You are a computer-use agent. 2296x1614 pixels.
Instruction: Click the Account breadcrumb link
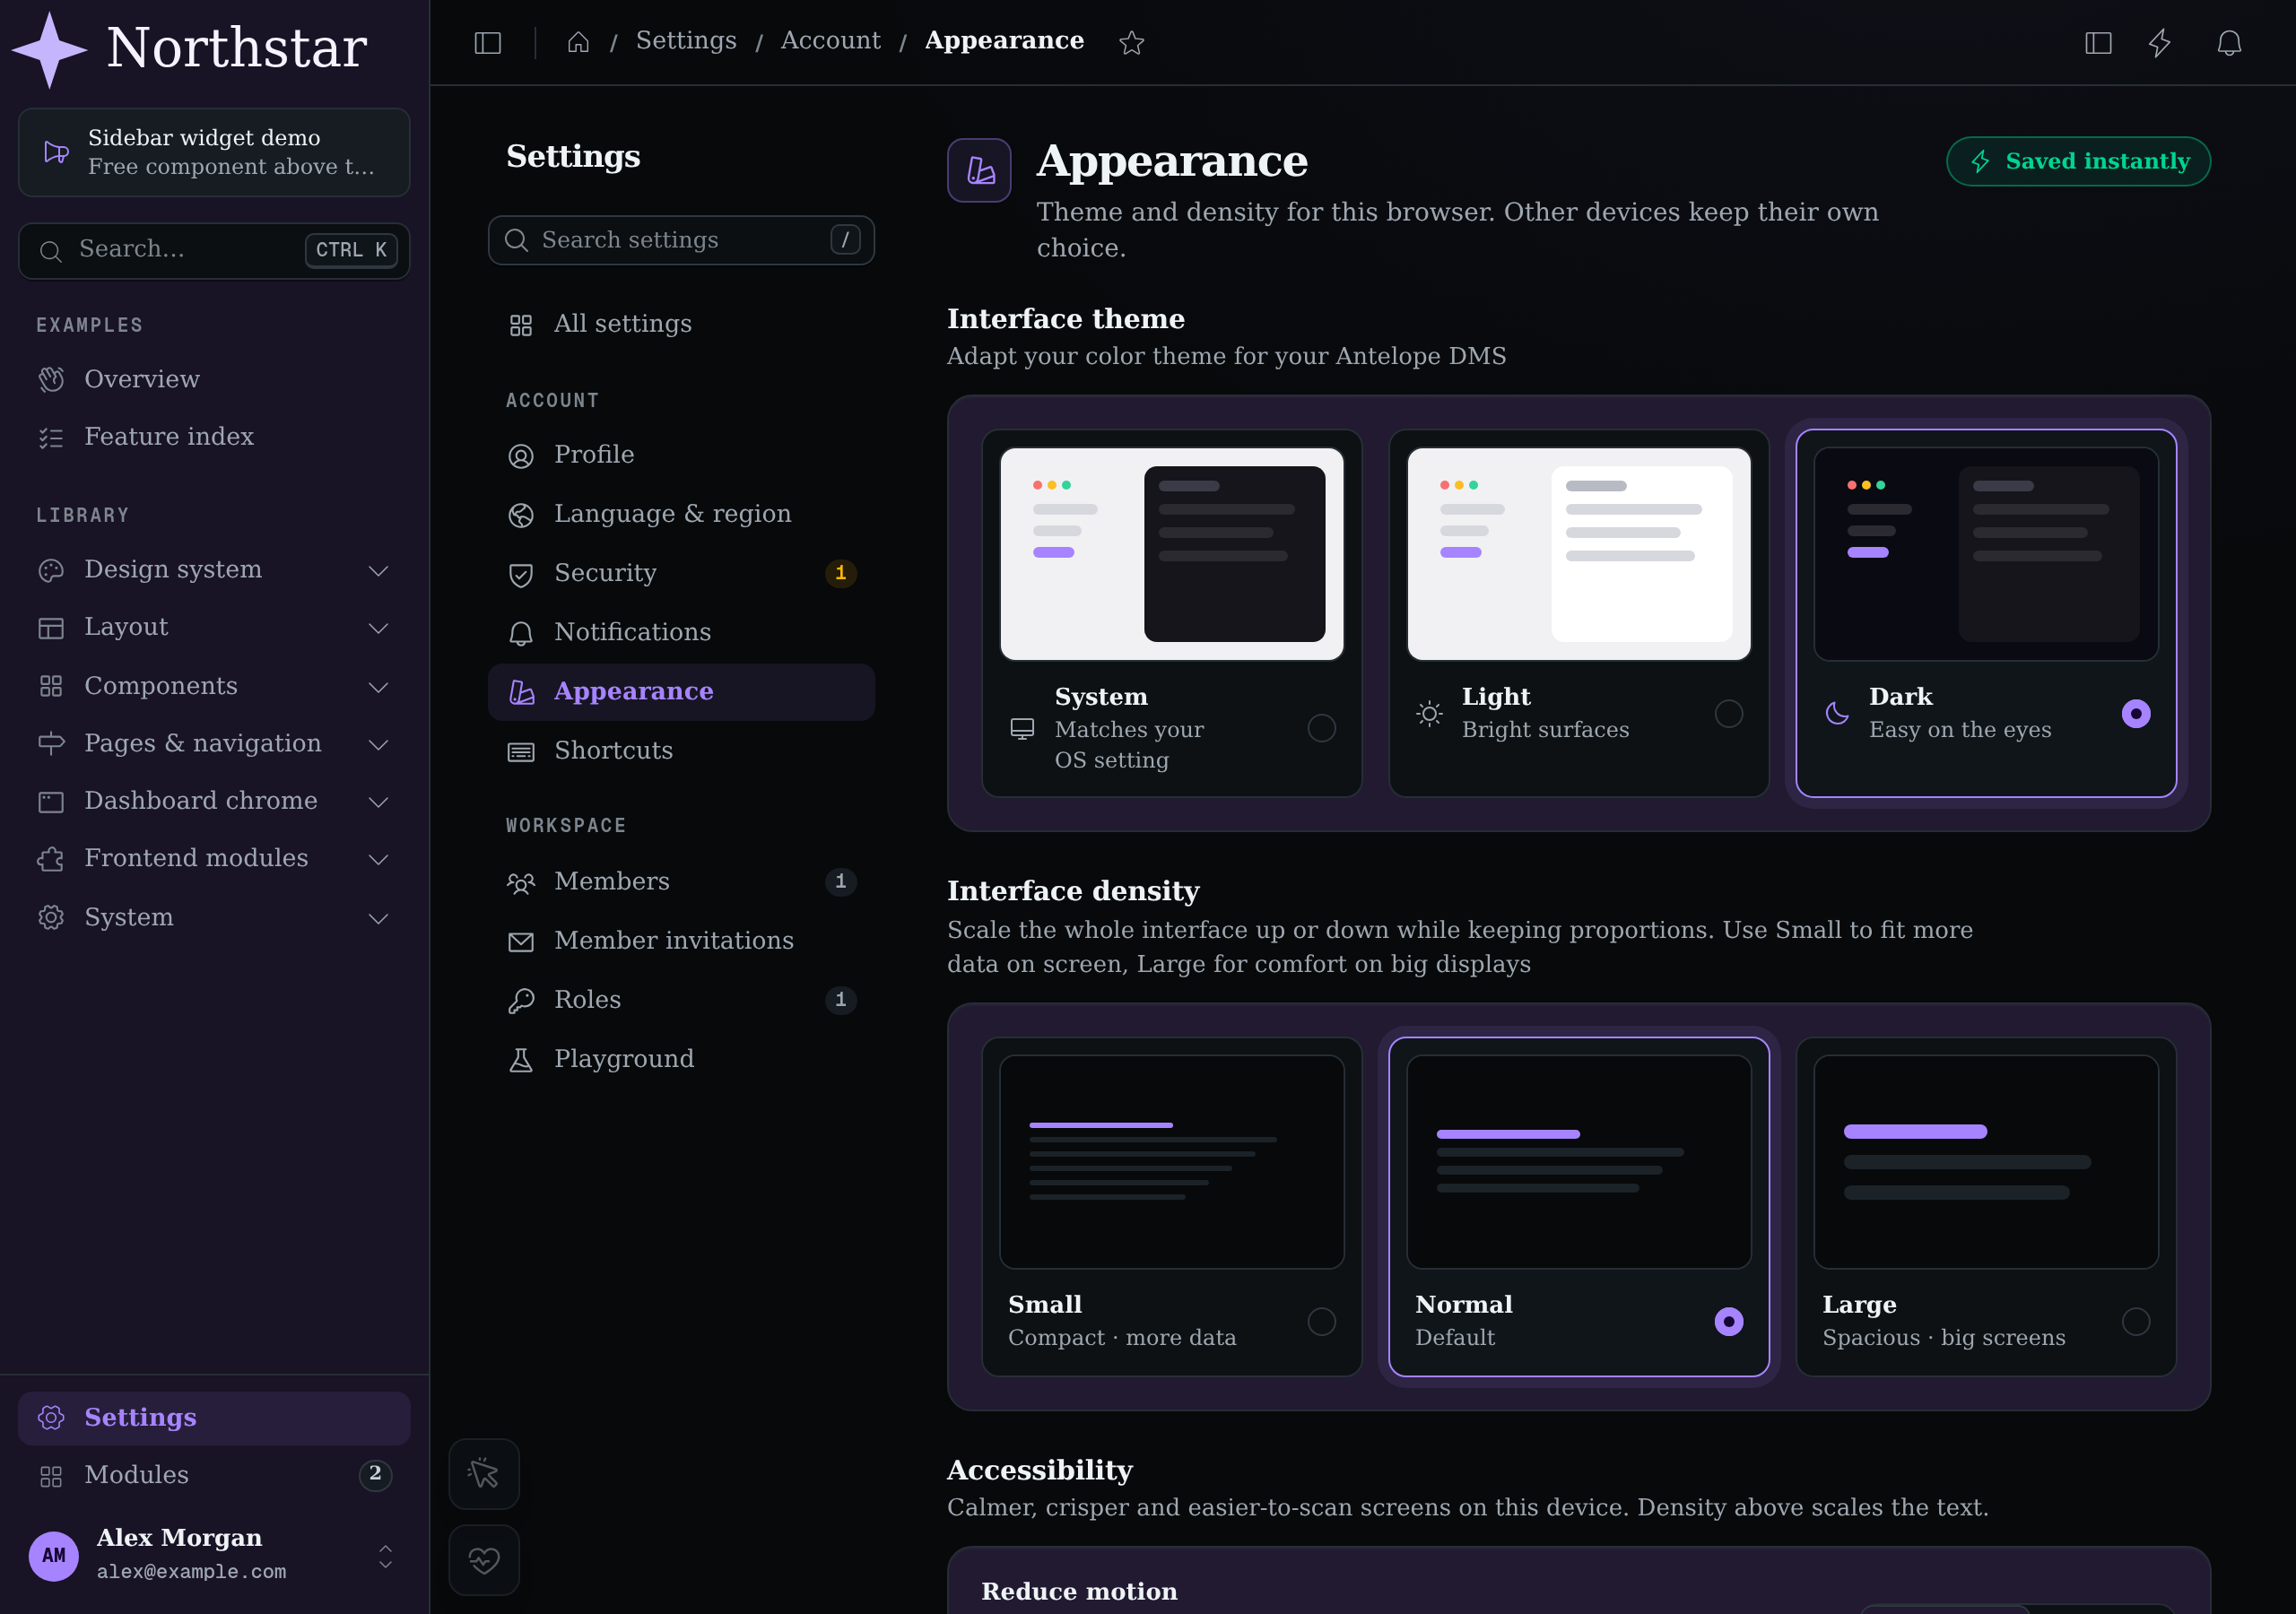[x=830, y=41]
